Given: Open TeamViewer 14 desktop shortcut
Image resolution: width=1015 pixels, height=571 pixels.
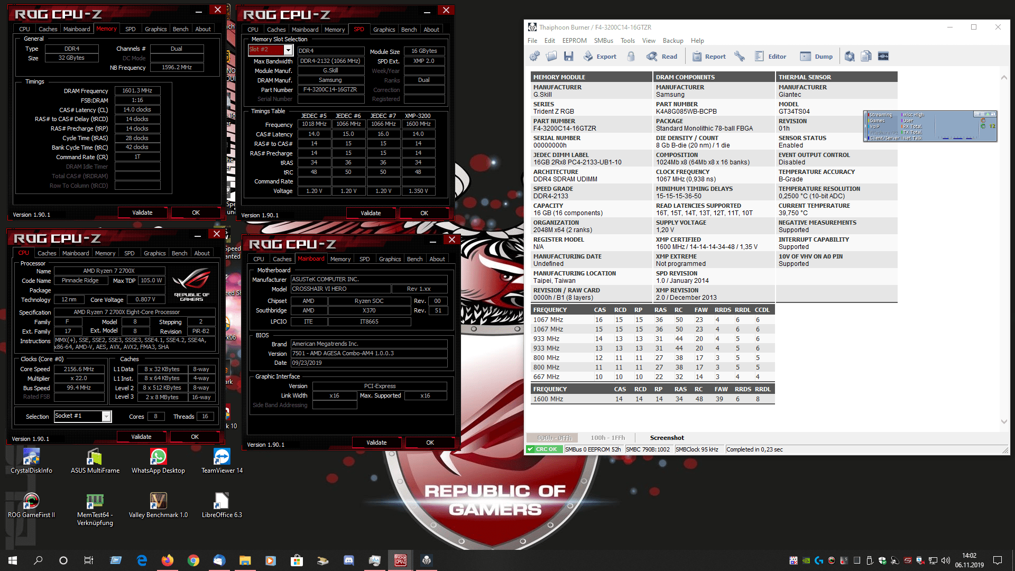Looking at the screenshot, I should [x=222, y=461].
